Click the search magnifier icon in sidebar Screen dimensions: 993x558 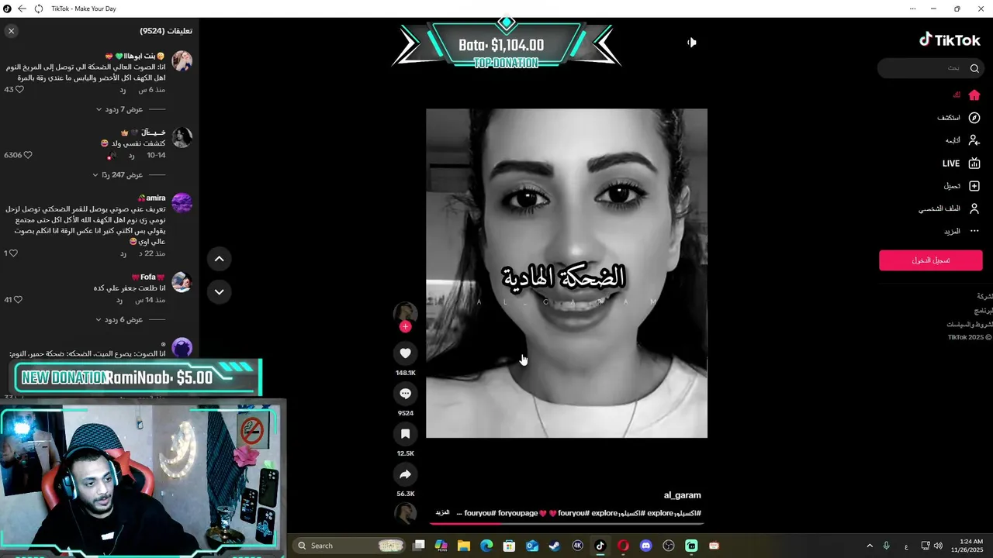974,68
